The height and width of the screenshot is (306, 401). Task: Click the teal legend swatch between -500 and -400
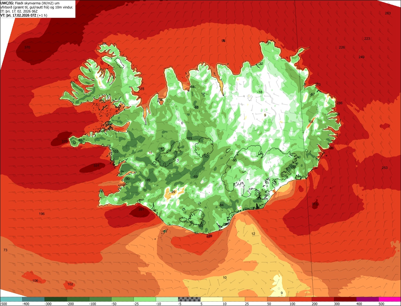coord(11,299)
